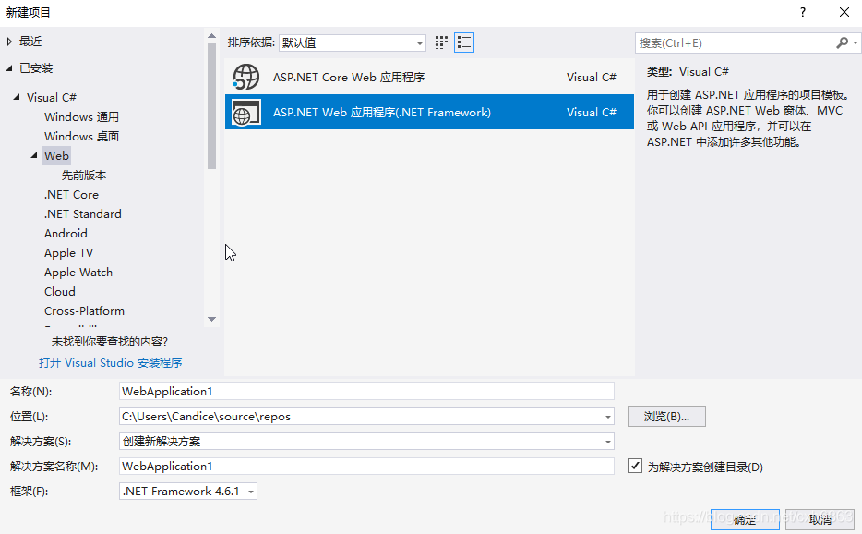The width and height of the screenshot is (862, 534).
Task: Click the 已安装 tree label
Action: click(x=36, y=68)
